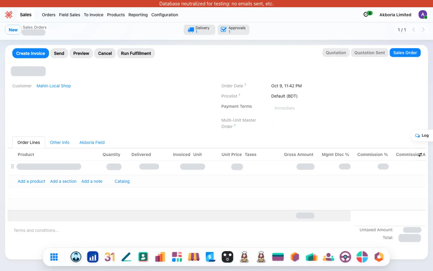Open the Akboria Limited company switcher
433x271 pixels.
[x=395, y=15]
